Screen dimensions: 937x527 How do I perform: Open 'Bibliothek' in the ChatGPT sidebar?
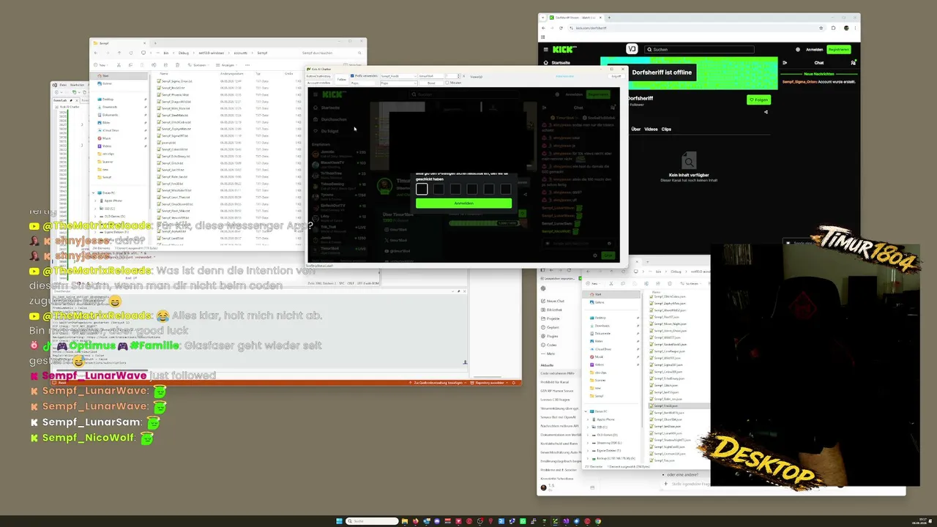(x=551, y=310)
